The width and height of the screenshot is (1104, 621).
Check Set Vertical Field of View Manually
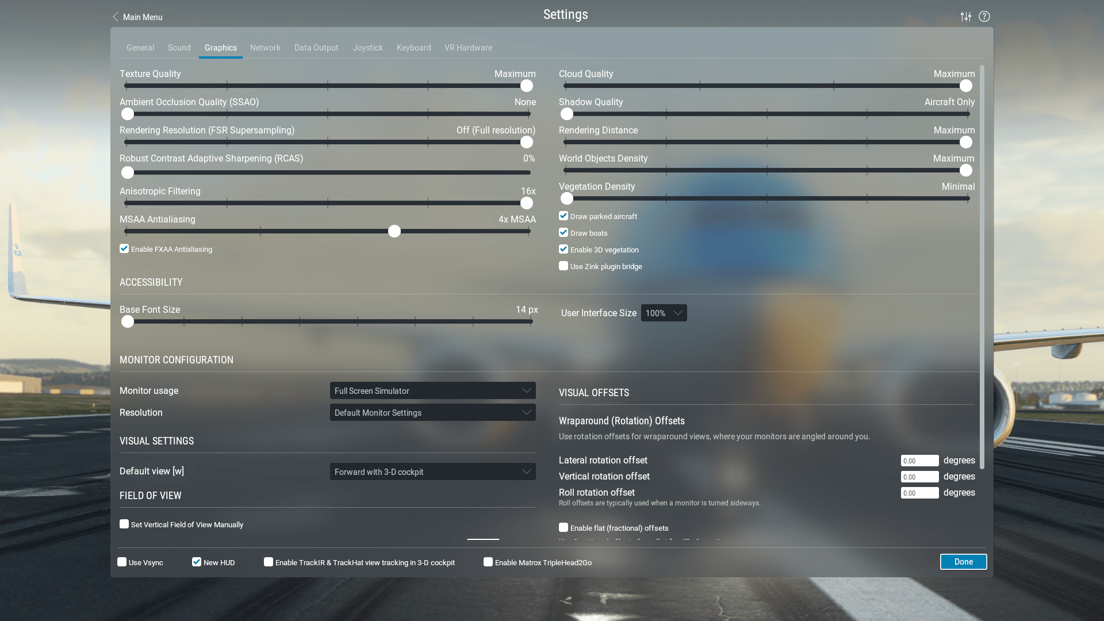click(124, 524)
